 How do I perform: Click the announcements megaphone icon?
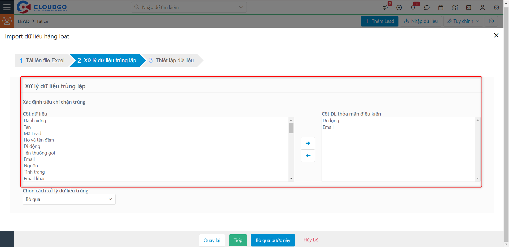click(x=385, y=8)
